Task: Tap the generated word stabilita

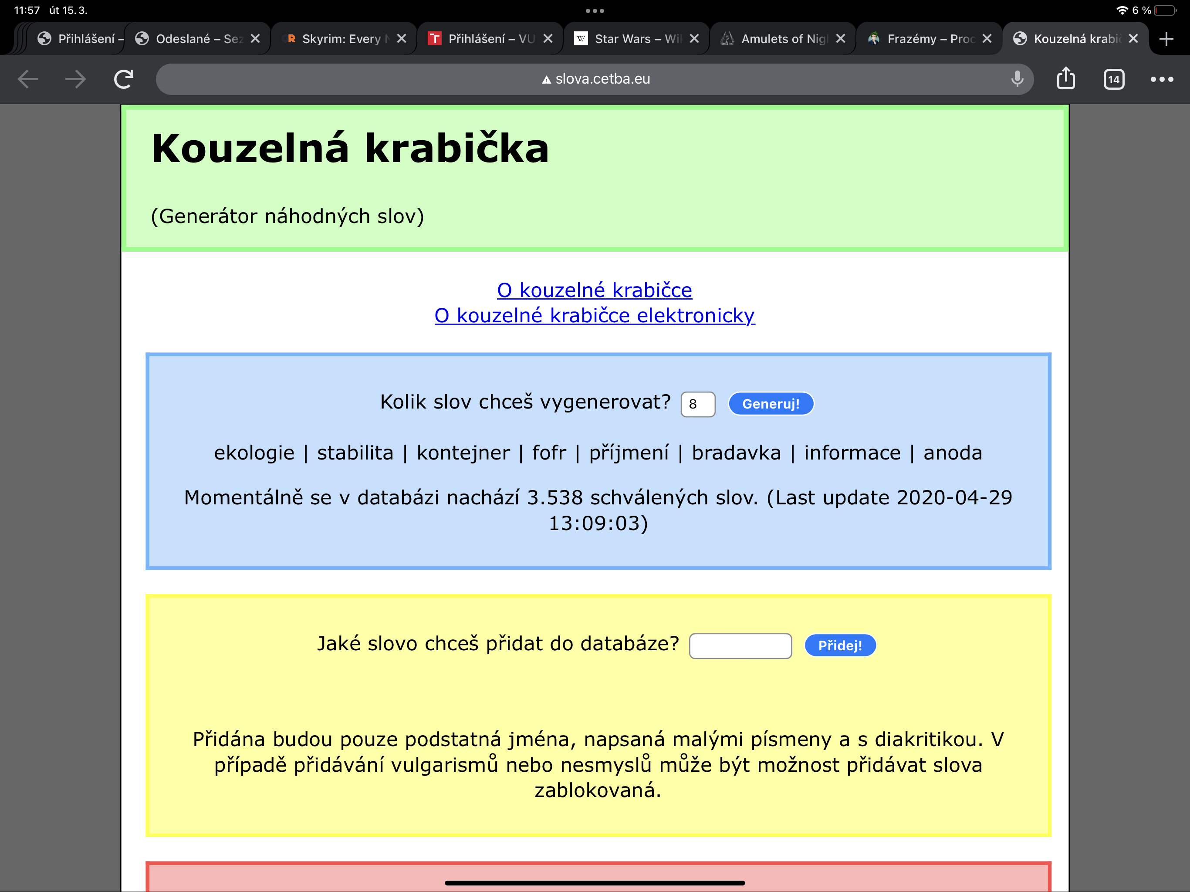Action: [355, 453]
